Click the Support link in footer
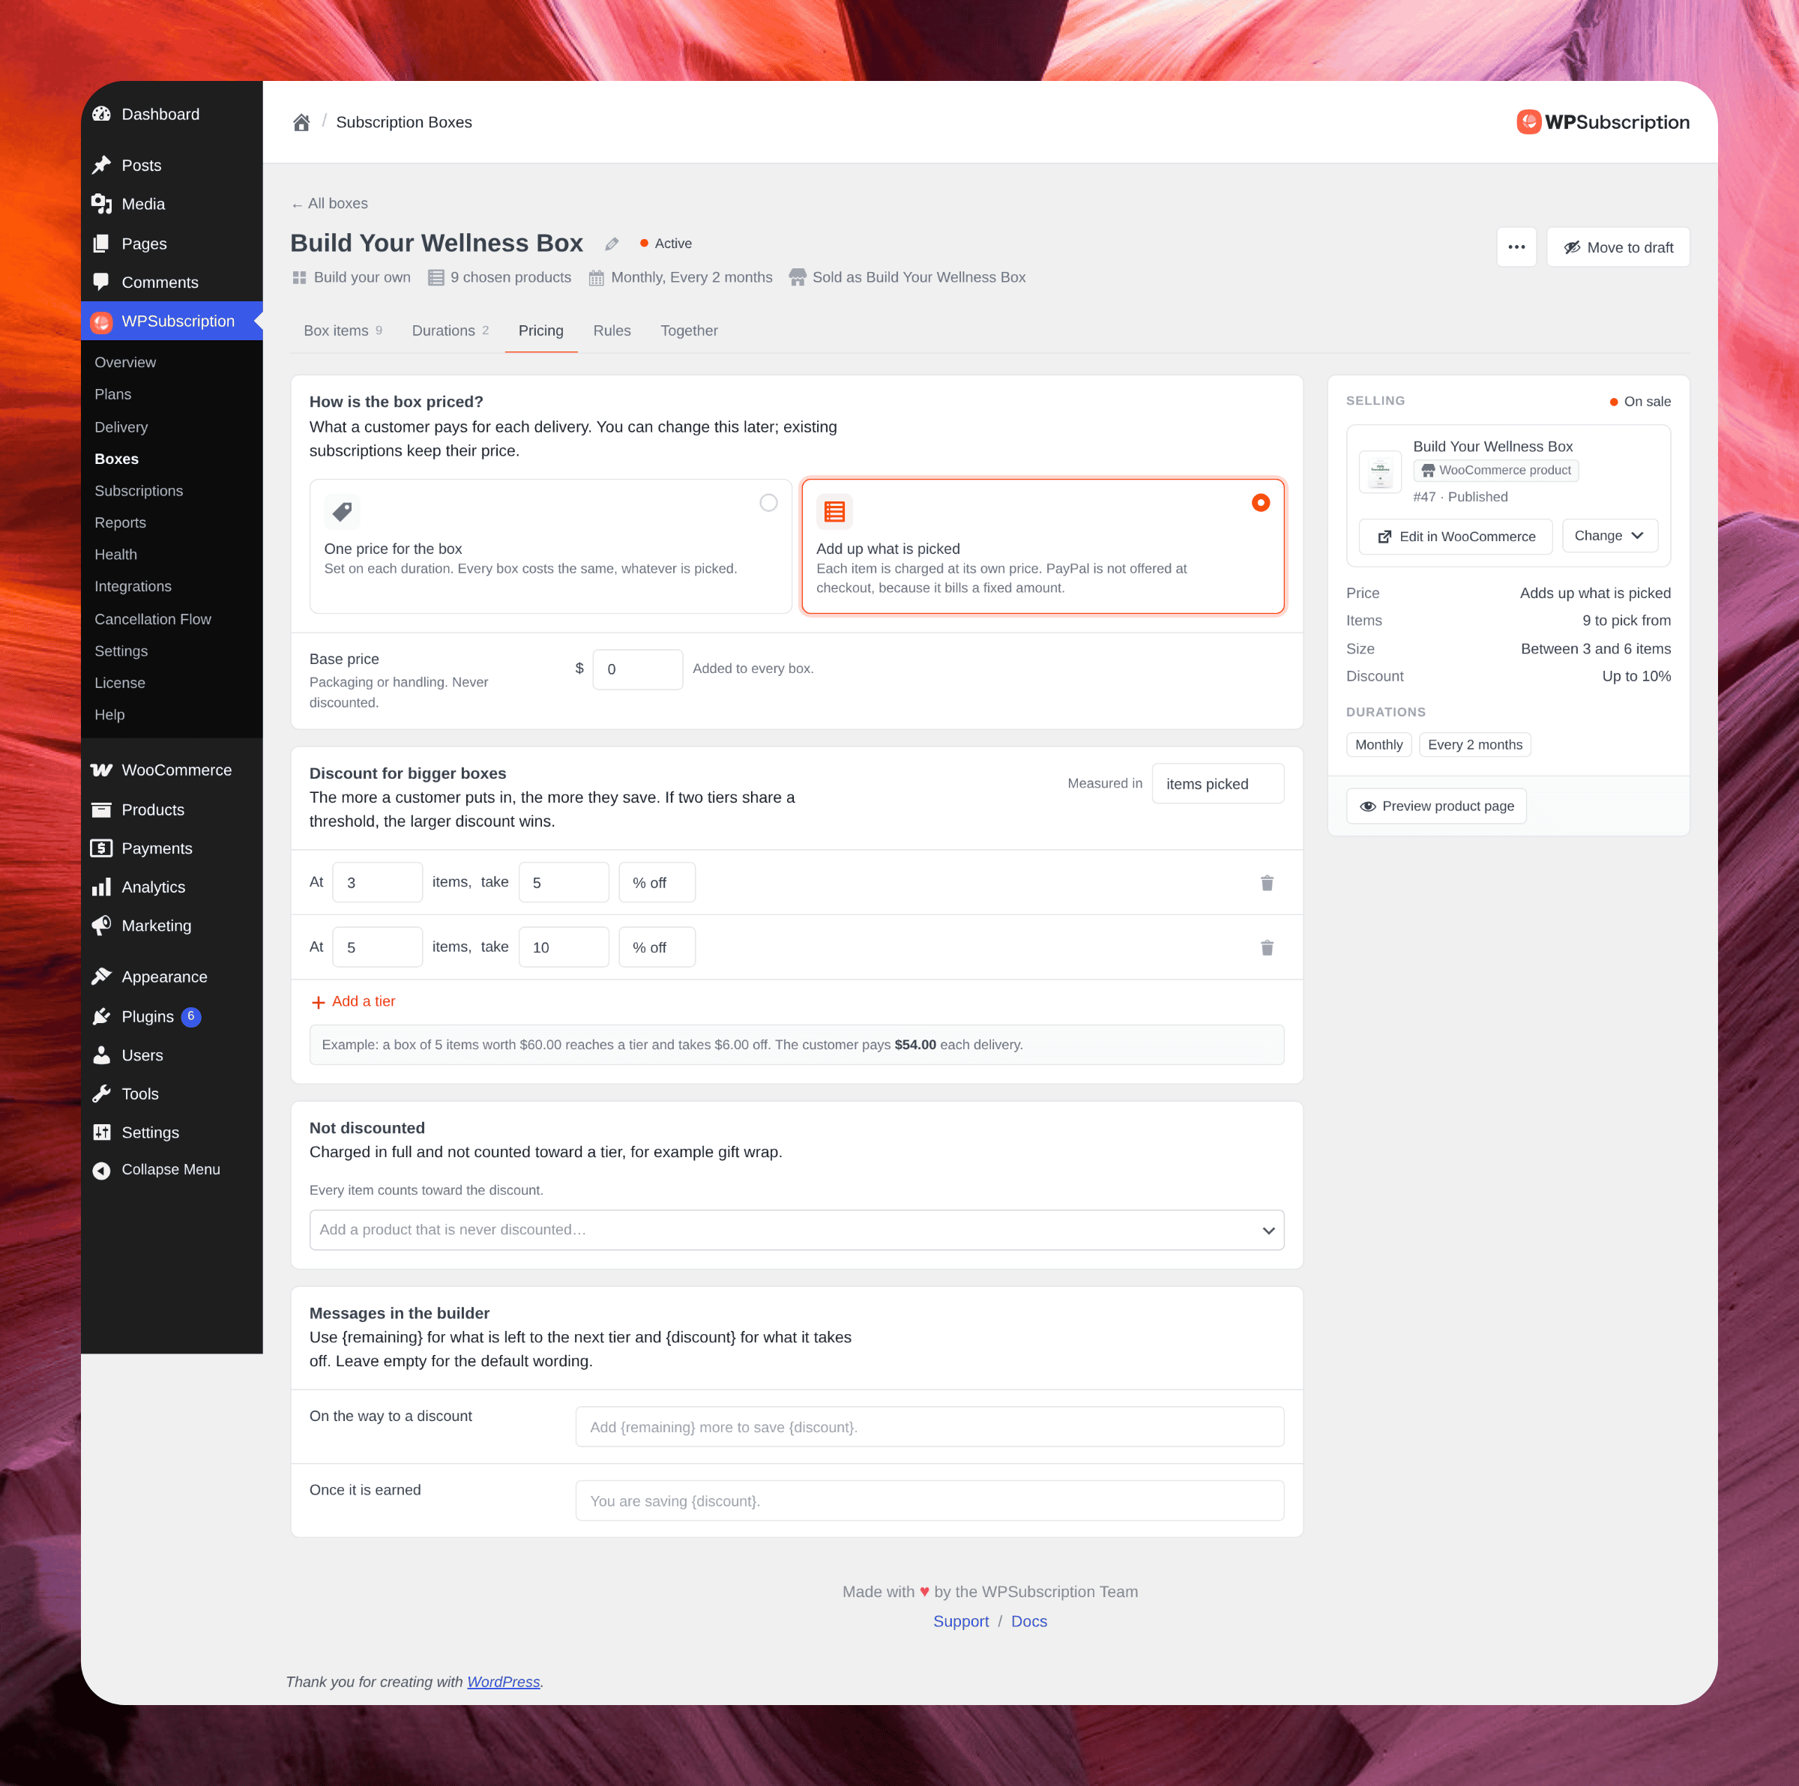The height and width of the screenshot is (1786, 1799). [x=961, y=1621]
